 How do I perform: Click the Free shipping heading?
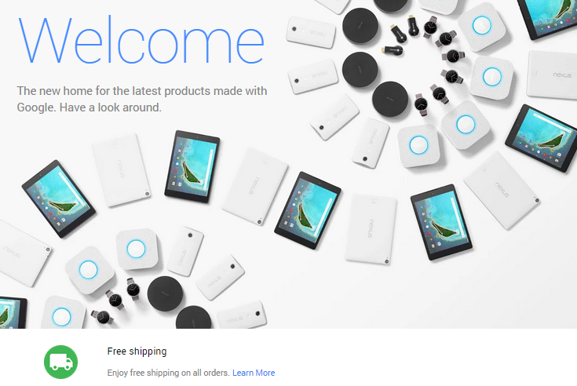tap(137, 351)
